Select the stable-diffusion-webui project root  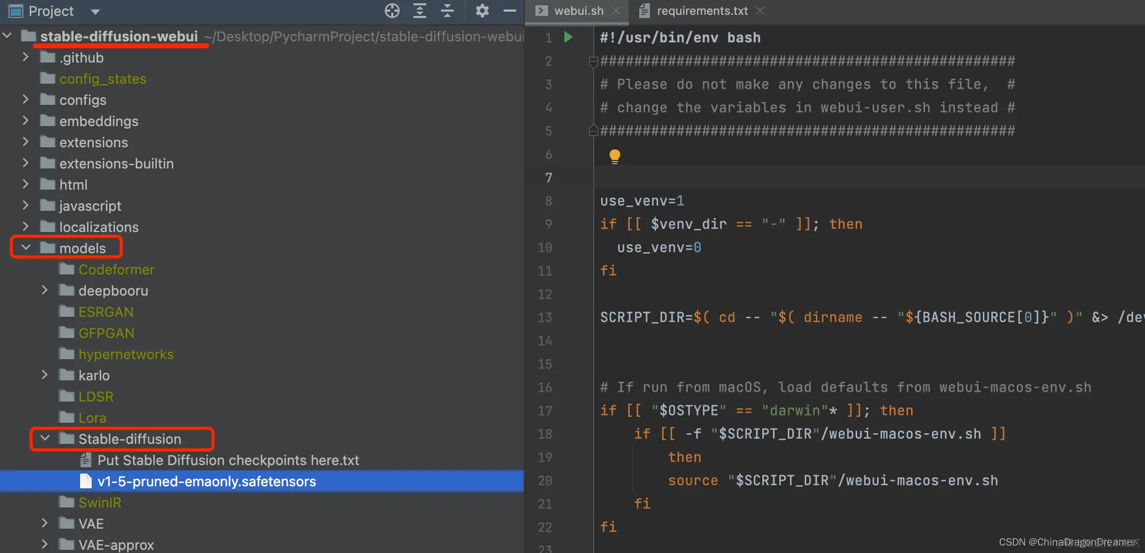(119, 36)
